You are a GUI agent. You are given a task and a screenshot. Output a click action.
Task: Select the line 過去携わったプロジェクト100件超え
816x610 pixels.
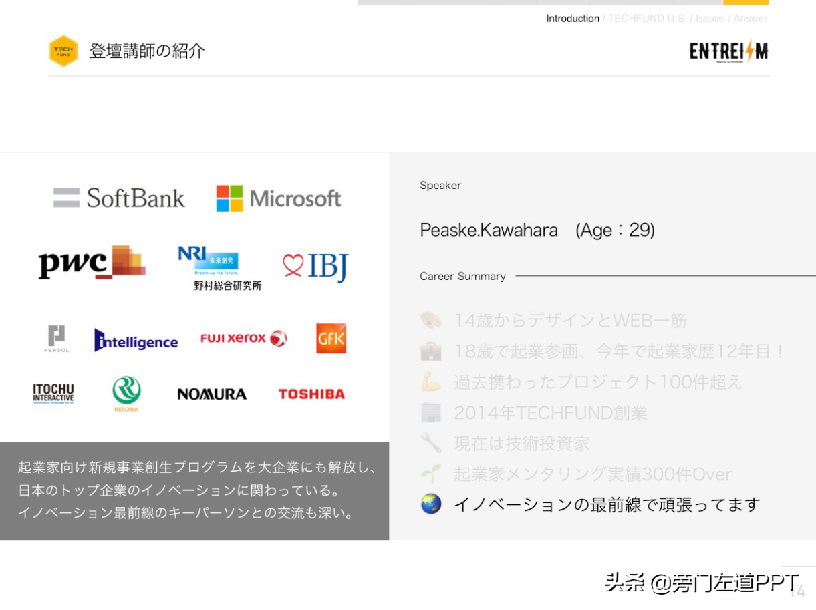(x=598, y=382)
